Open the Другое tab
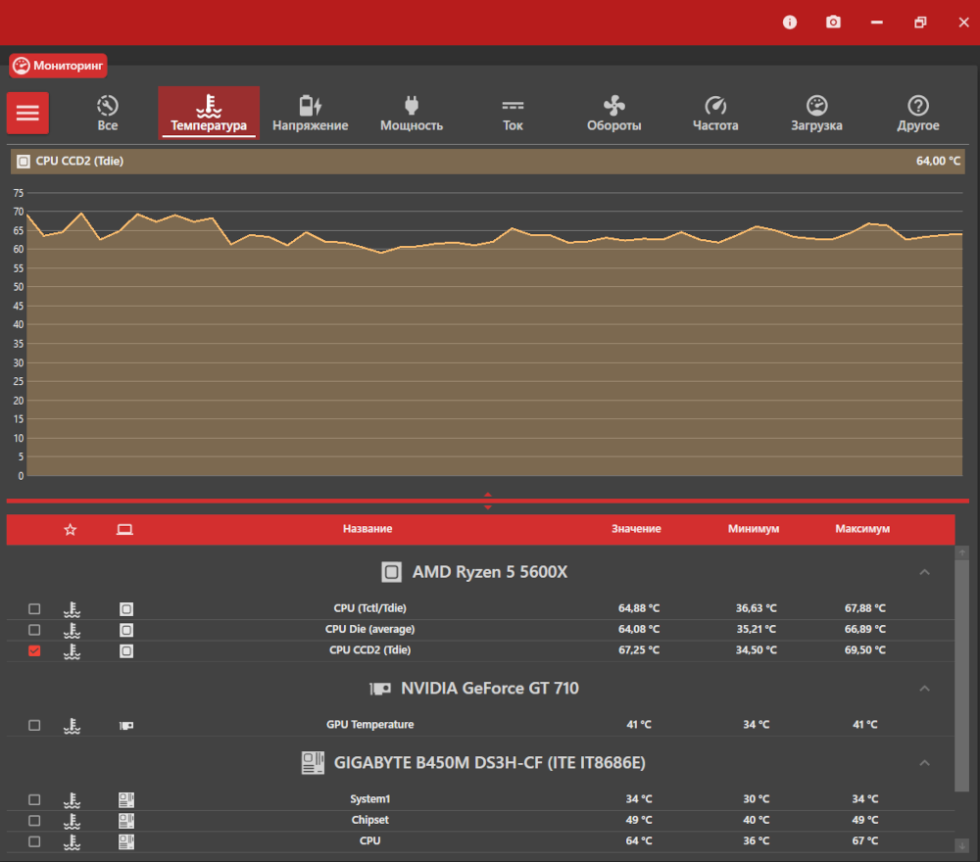 (x=917, y=113)
